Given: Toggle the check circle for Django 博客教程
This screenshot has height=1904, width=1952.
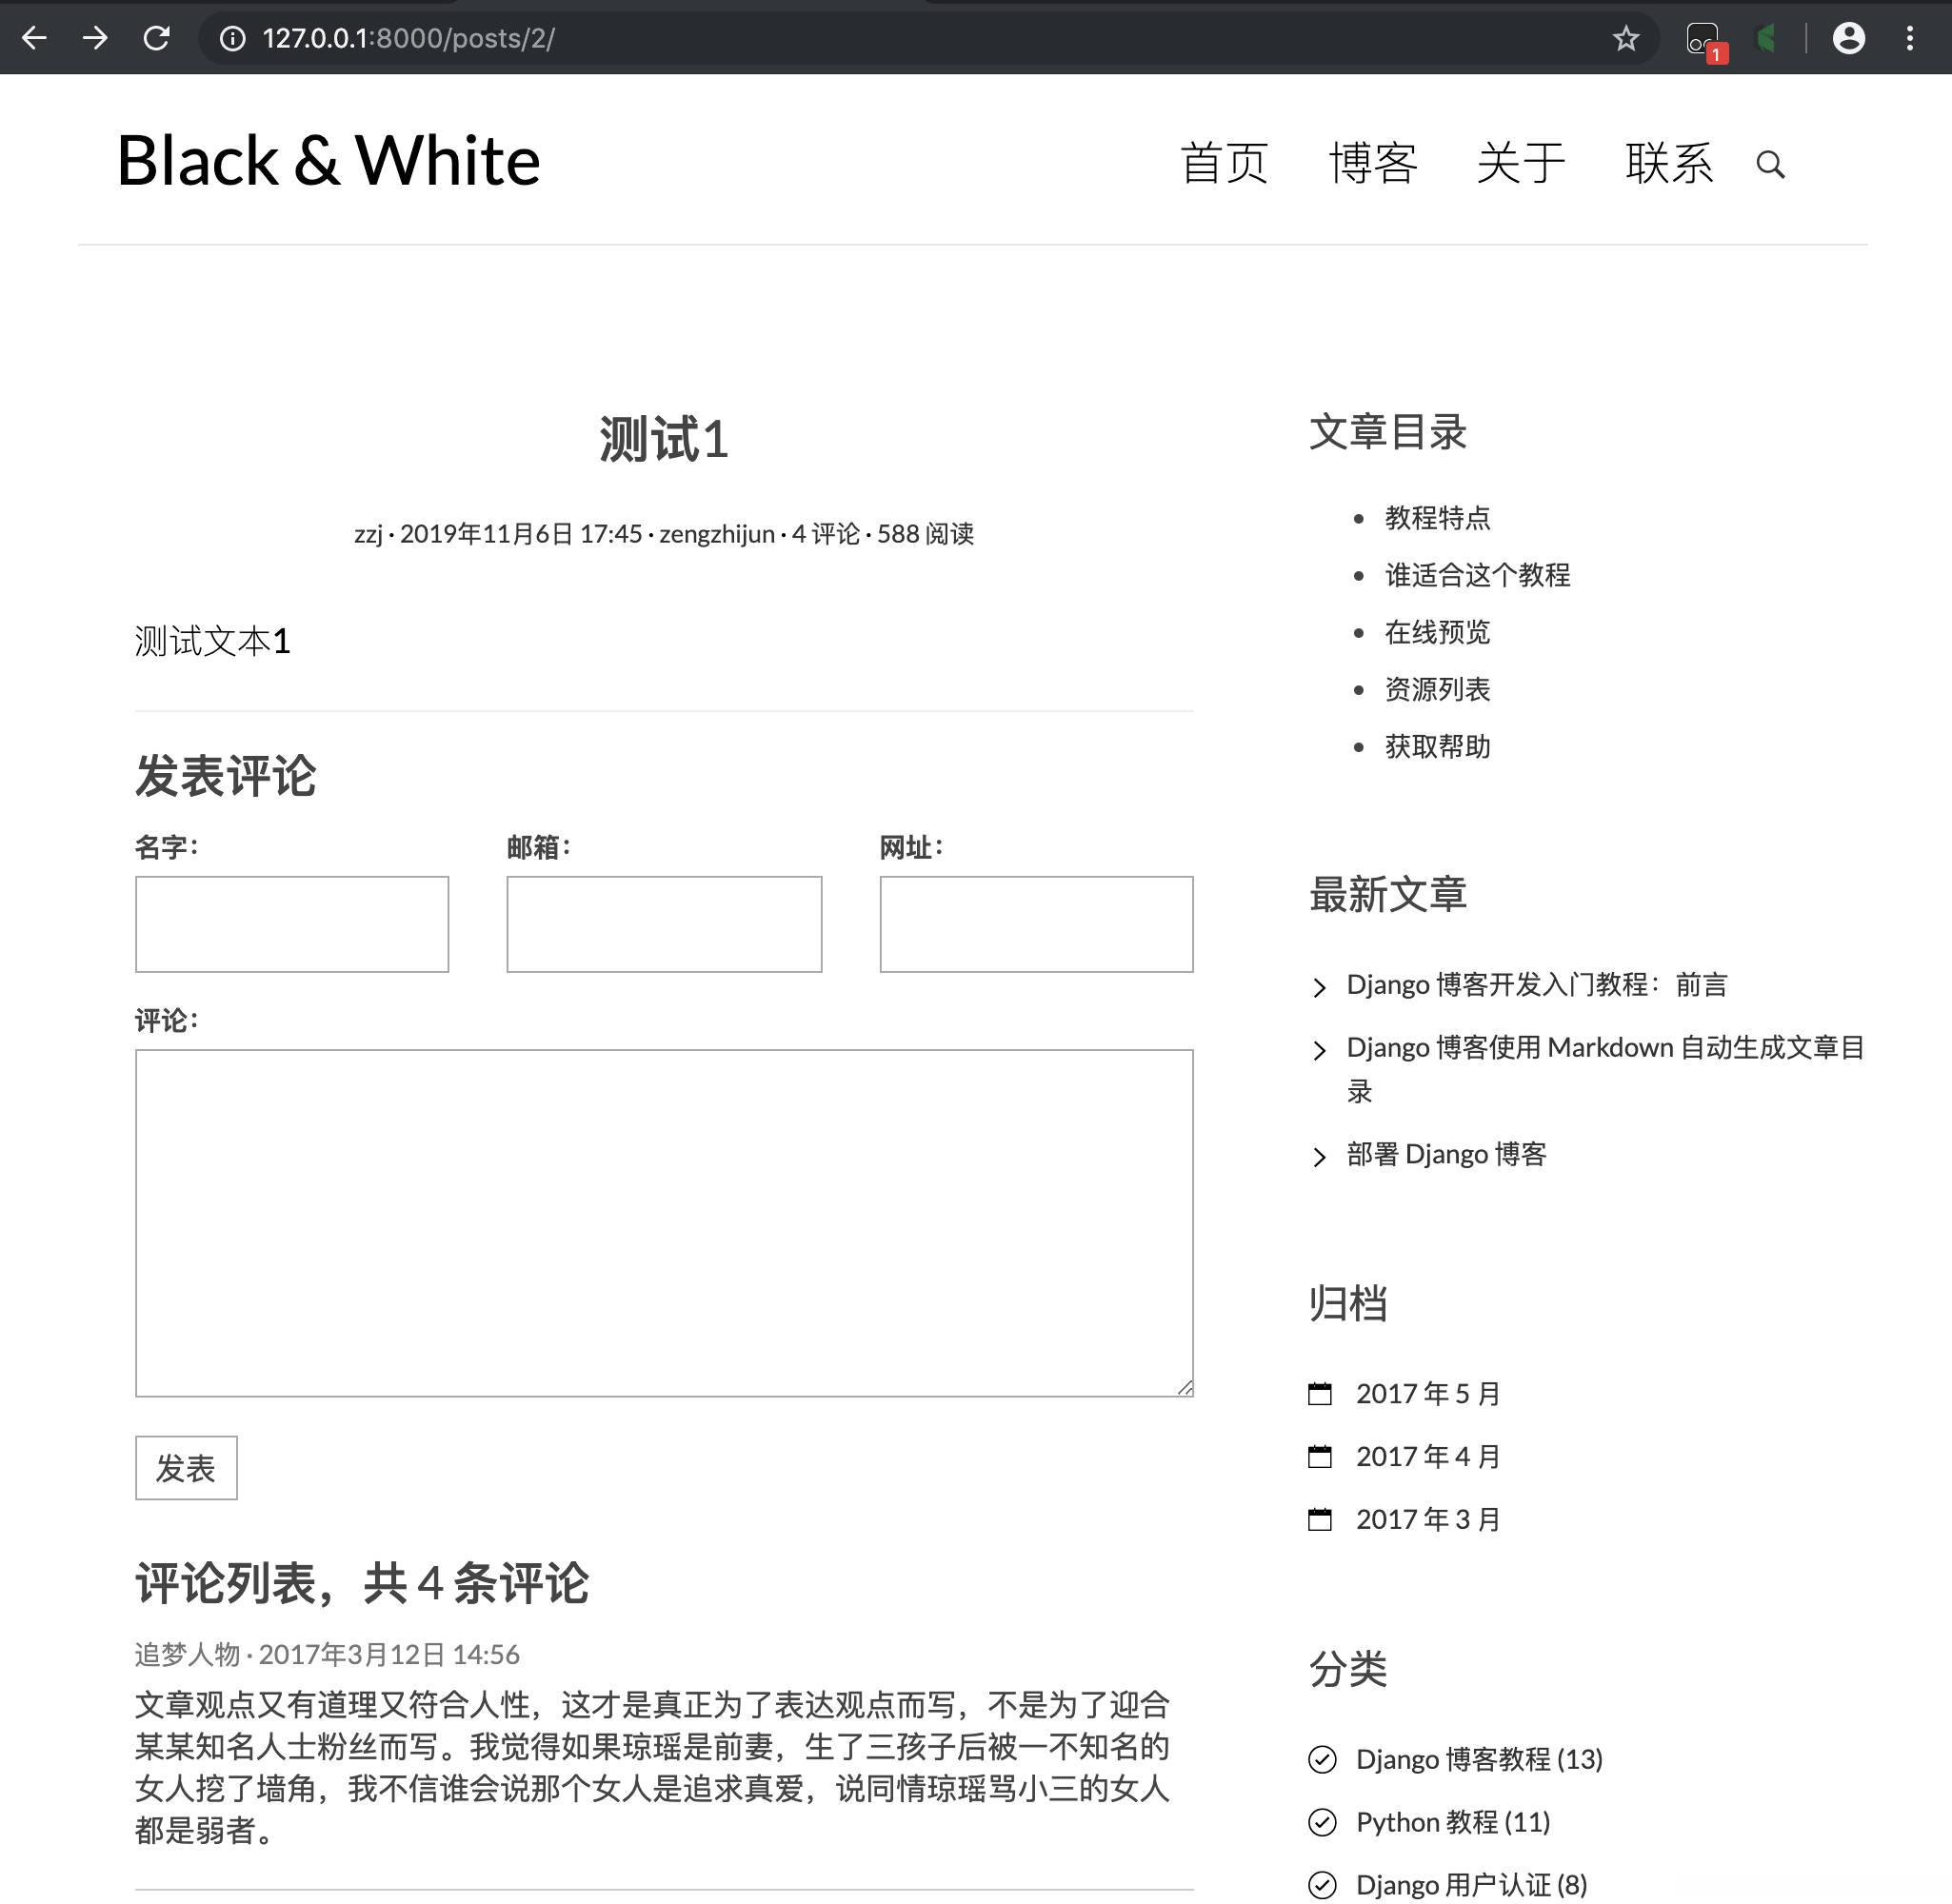Looking at the screenshot, I should [1322, 1760].
